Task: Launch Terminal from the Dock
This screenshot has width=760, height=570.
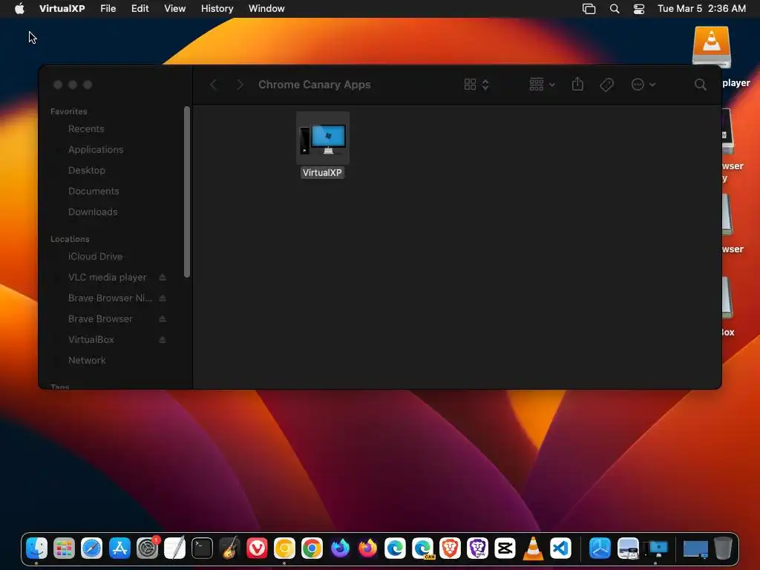Action: (202, 548)
